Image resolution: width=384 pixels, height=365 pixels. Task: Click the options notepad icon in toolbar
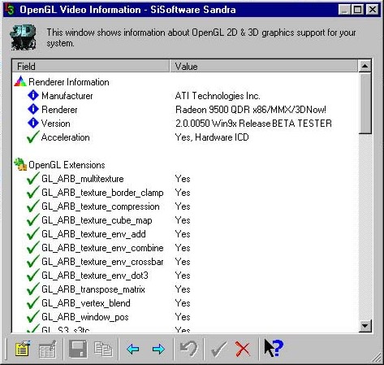23,349
